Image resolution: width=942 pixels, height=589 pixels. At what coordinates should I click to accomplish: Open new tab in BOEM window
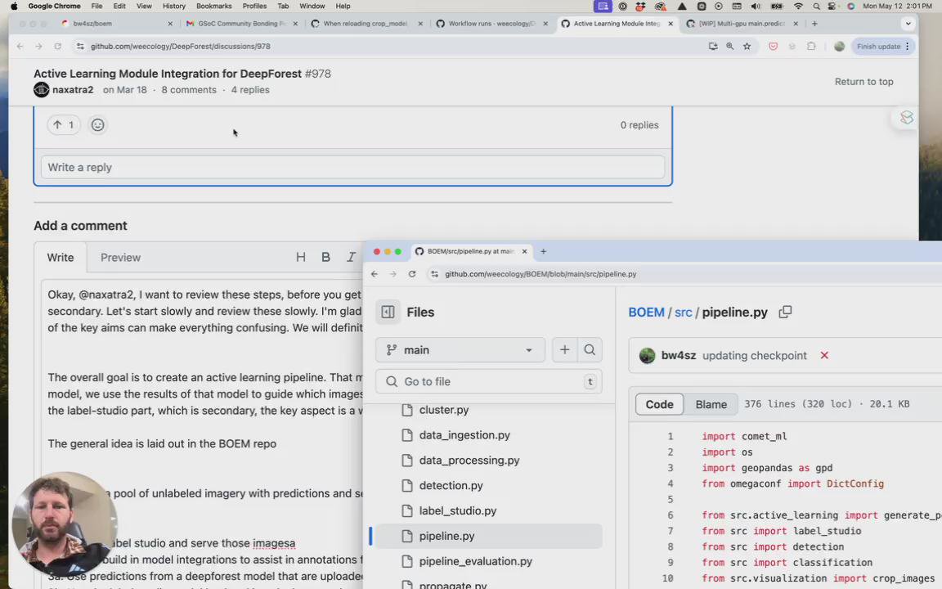click(544, 251)
